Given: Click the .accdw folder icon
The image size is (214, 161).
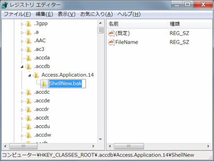Looking at the screenshot, I should [x=29, y=135].
